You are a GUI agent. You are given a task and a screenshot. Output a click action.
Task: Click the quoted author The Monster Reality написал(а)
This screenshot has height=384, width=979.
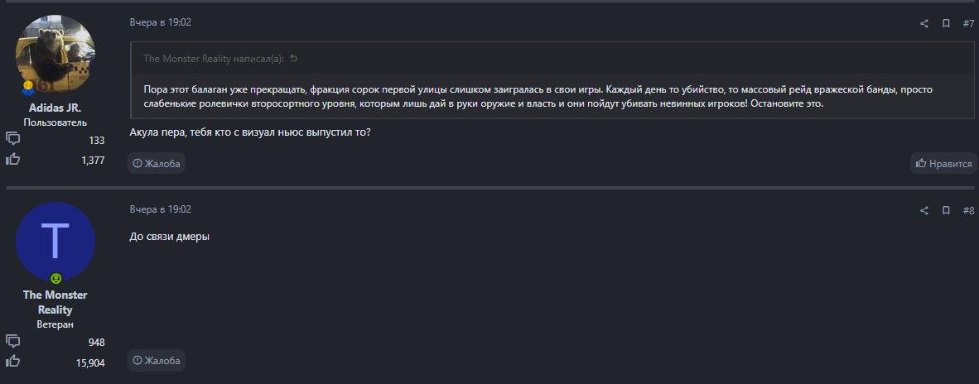tap(213, 58)
